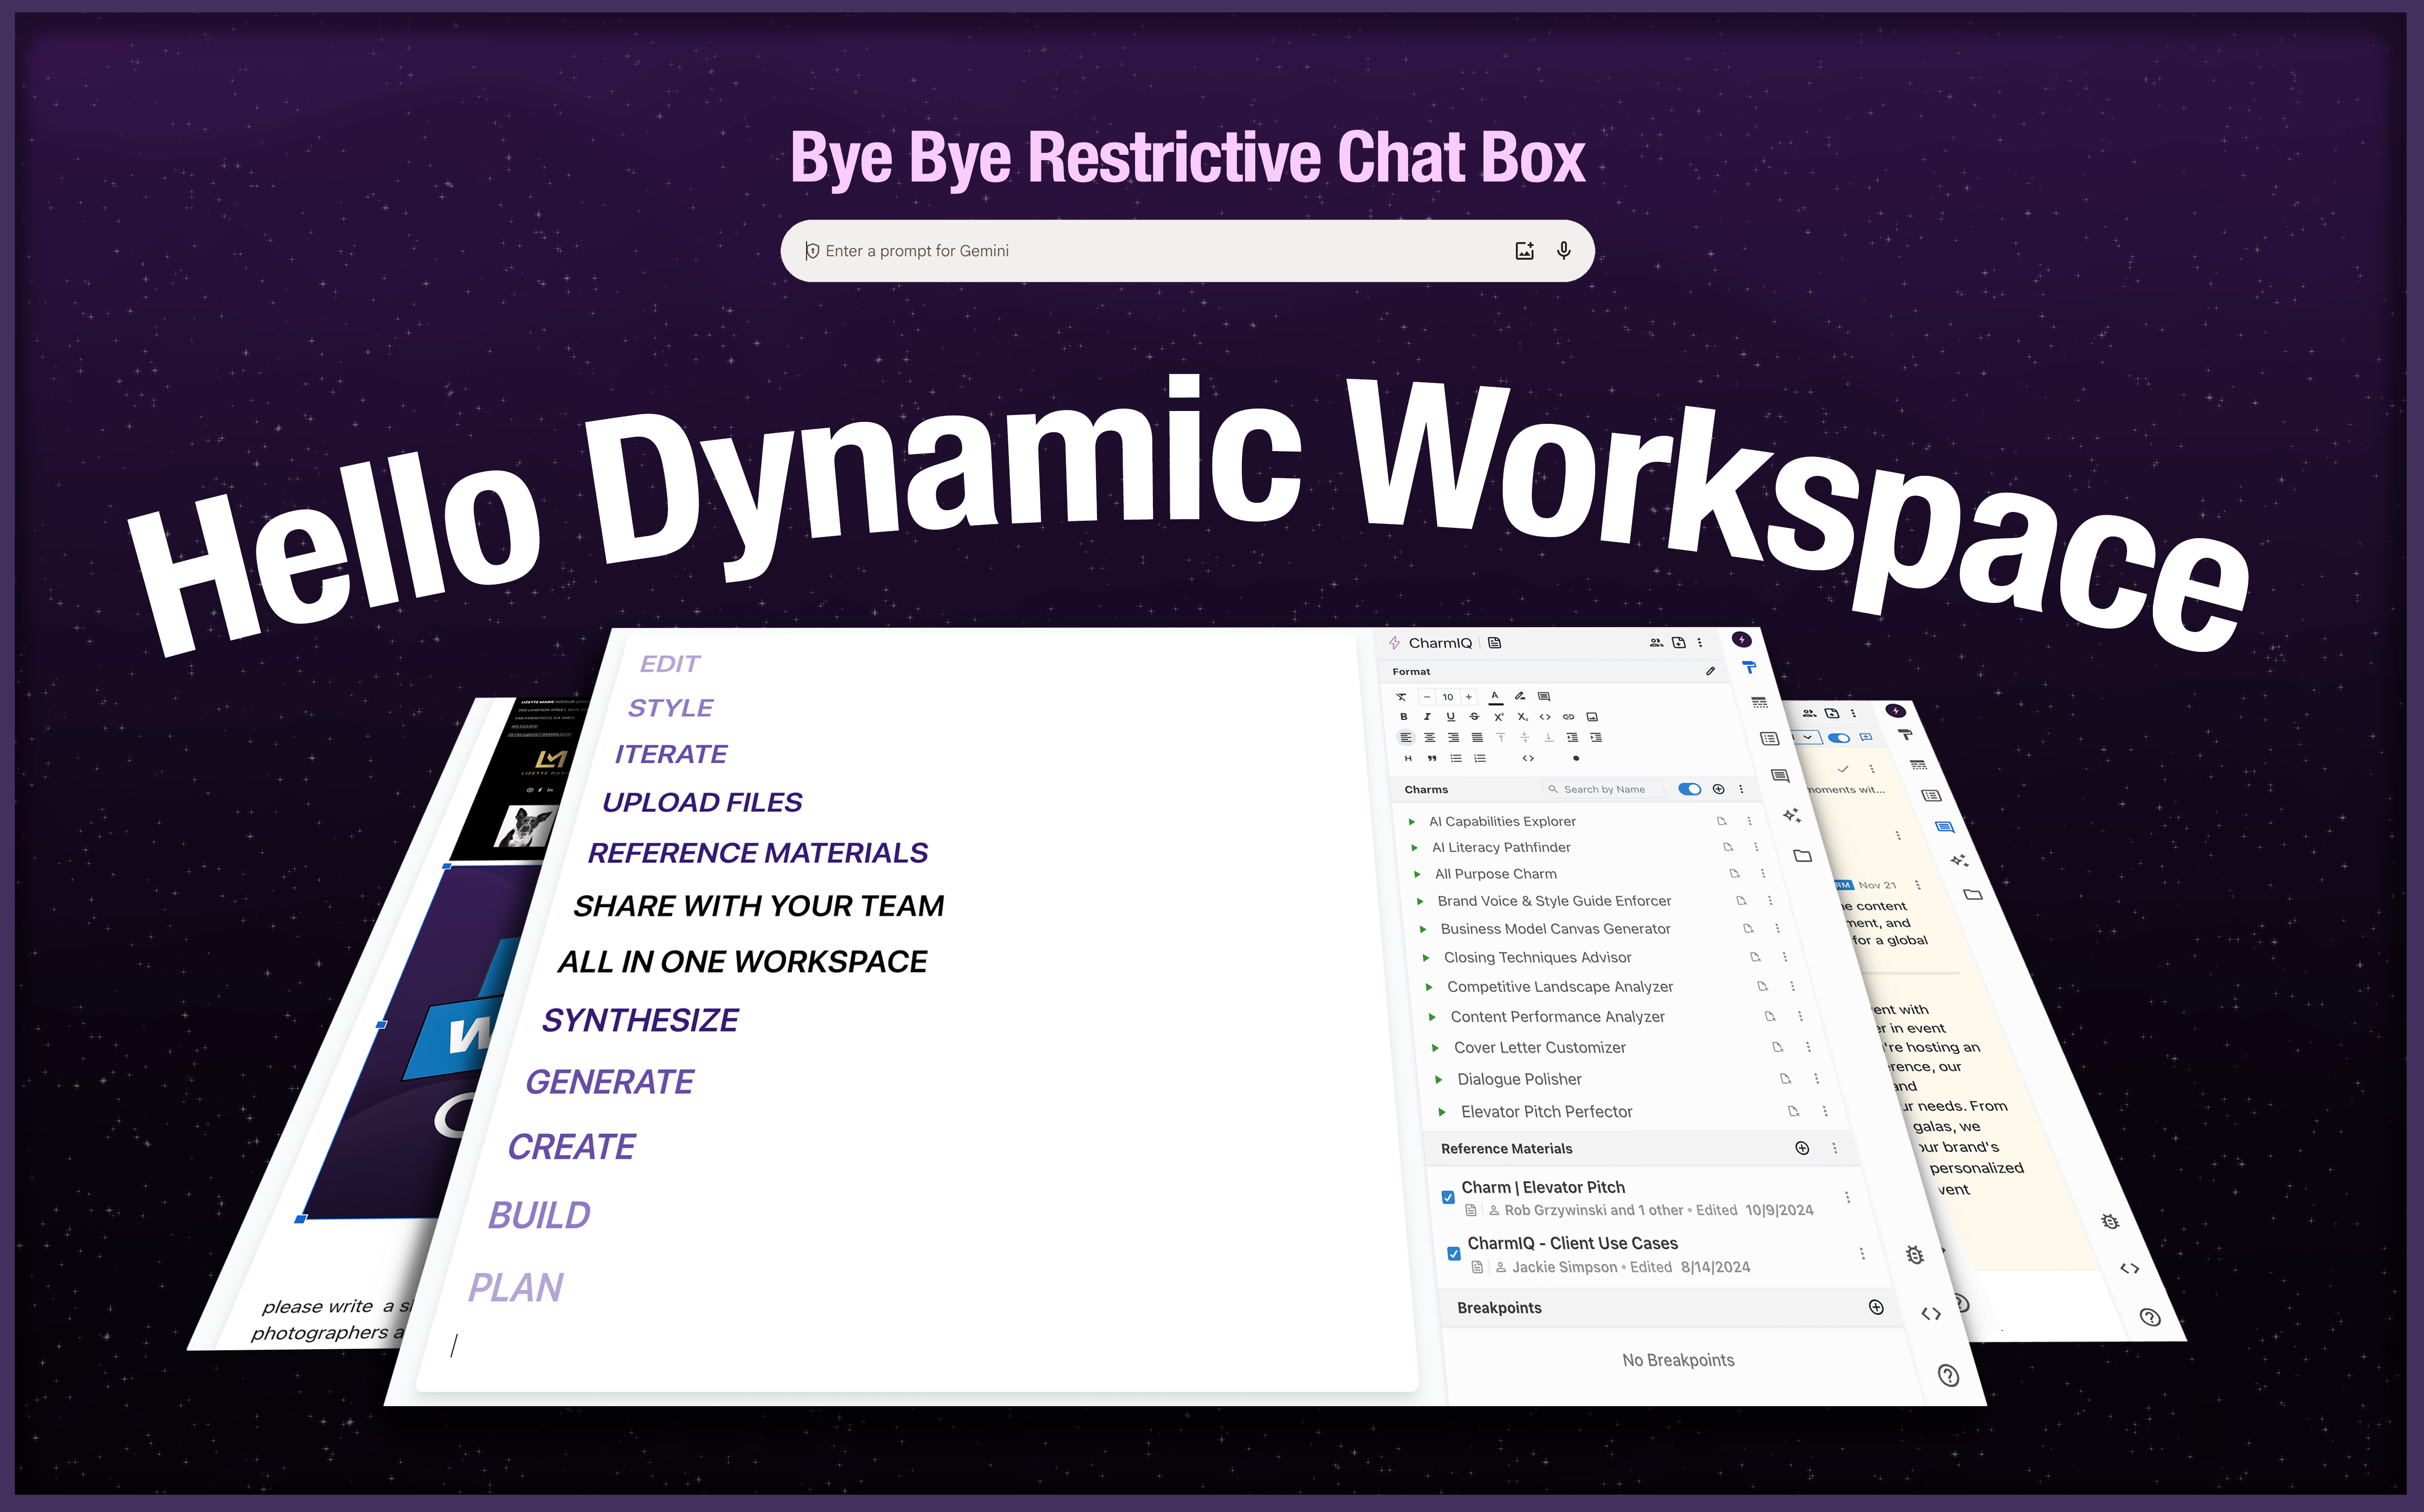Open three-dot menu in front CharmIQ header
Viewport: 2424px width, 1512px height.
point(1700,643)
